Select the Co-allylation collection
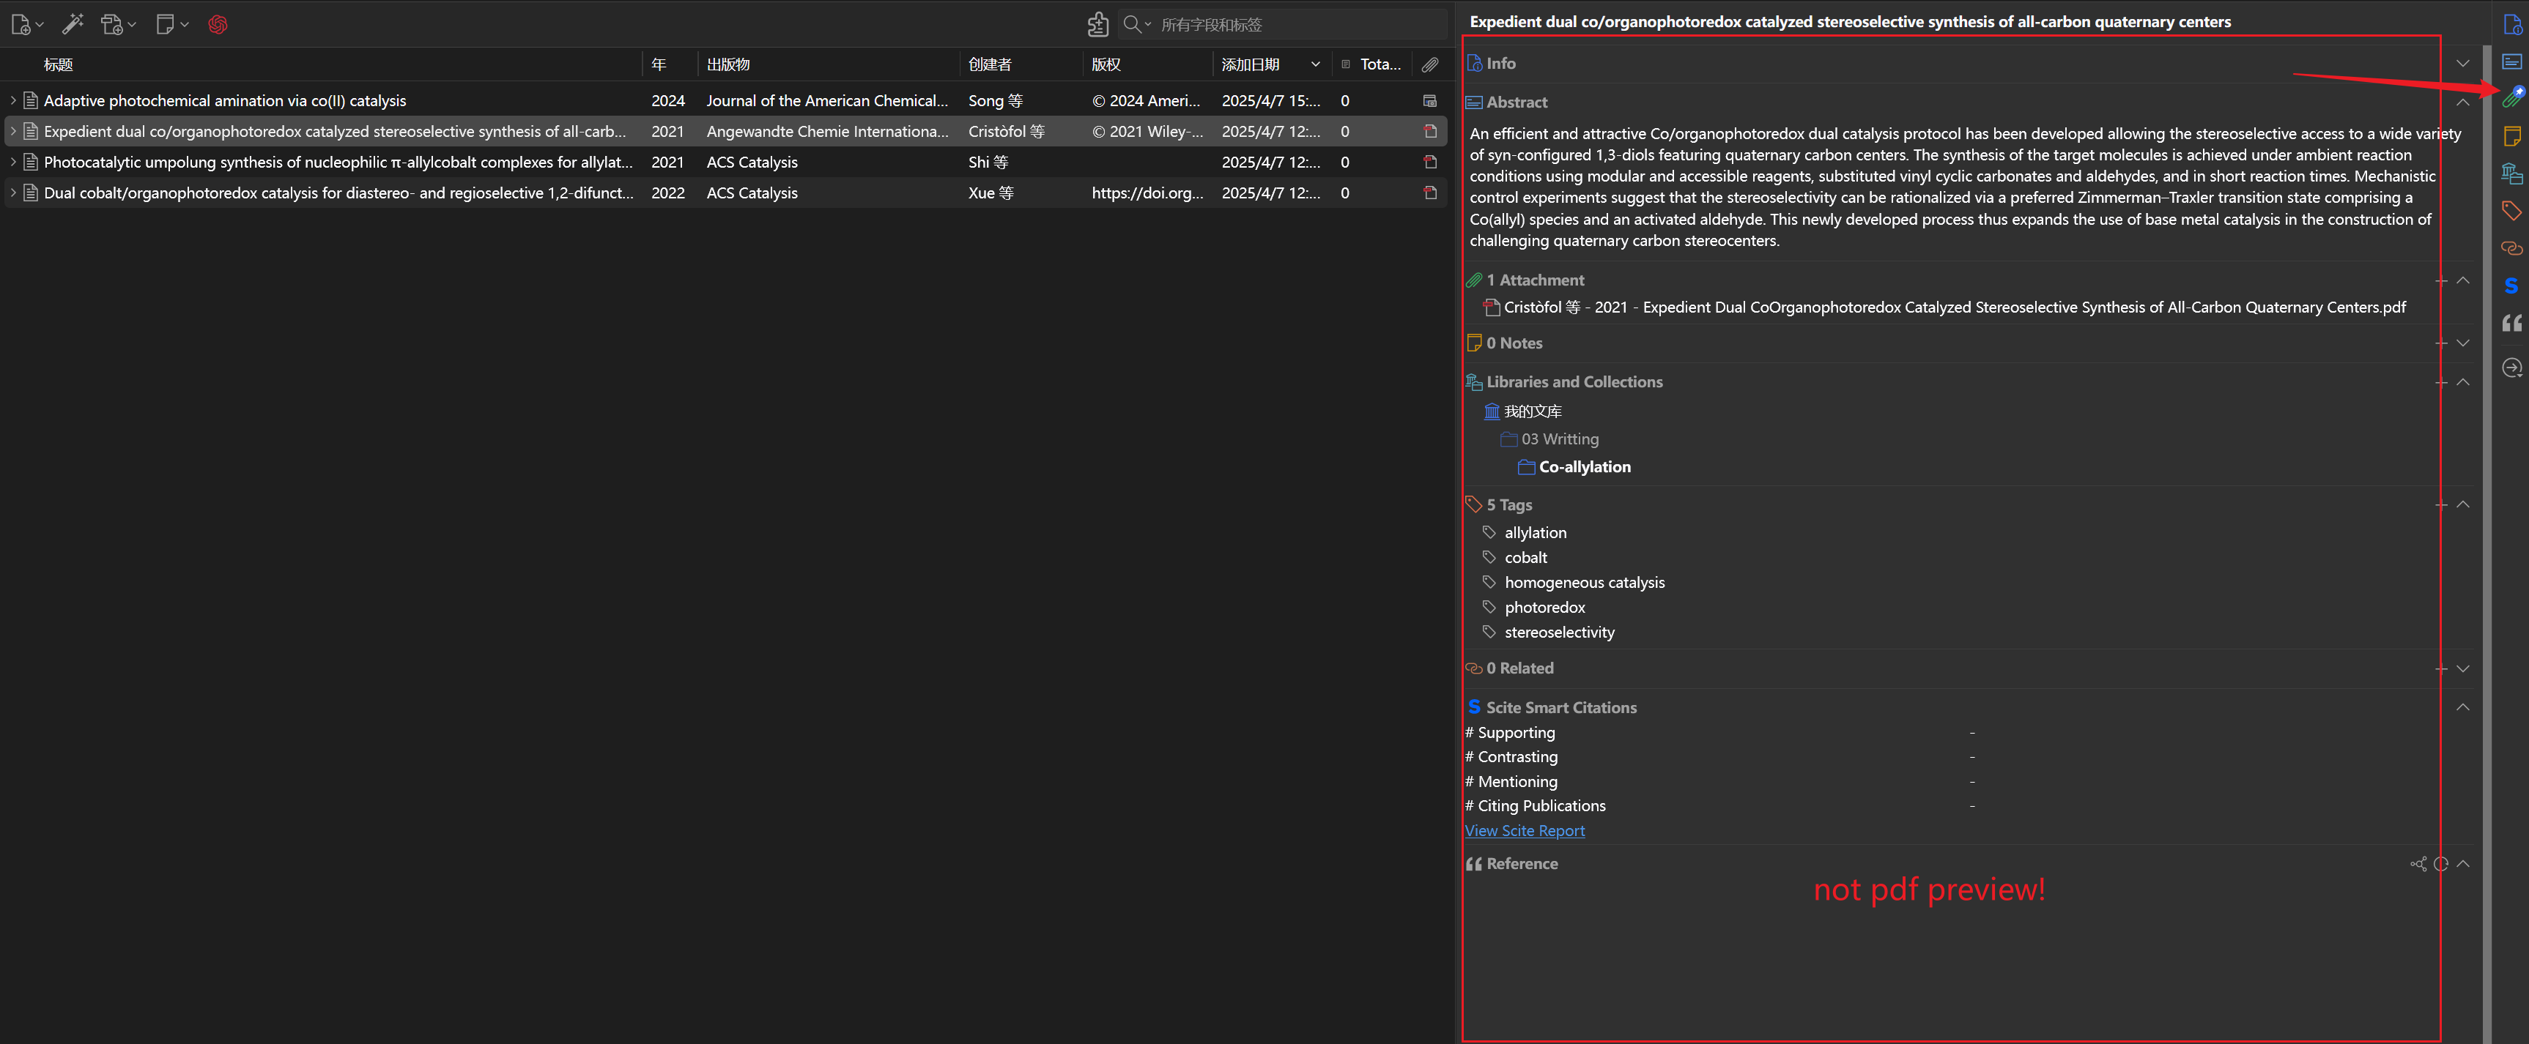This screenshot has width=2529, height=1044. tap(1584, 467)
